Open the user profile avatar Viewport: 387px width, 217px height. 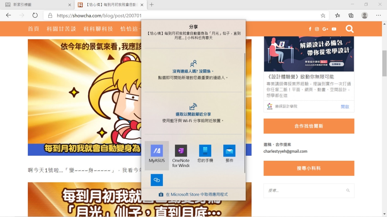click(x=365, y=15)
